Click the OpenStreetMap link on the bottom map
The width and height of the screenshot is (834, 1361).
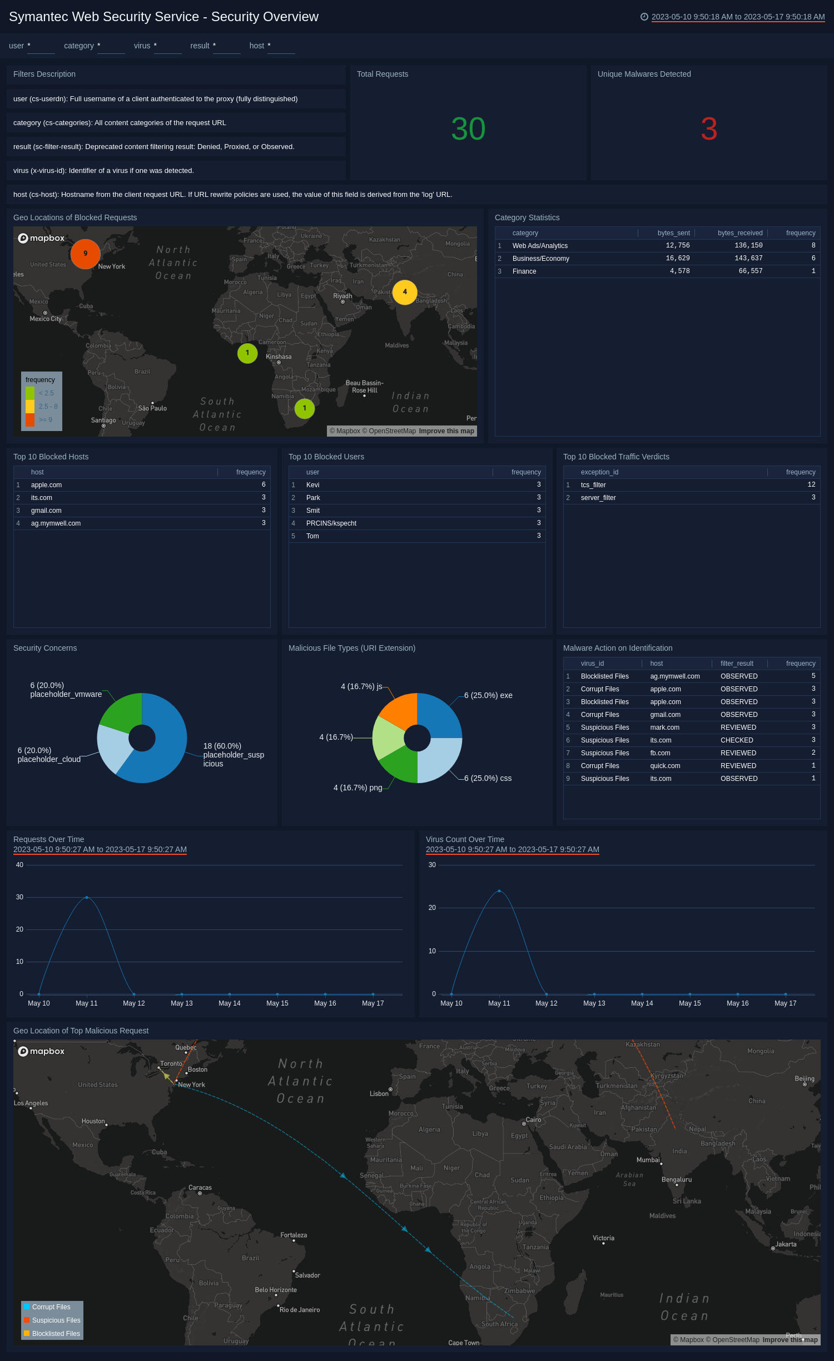pos(735,1340)
